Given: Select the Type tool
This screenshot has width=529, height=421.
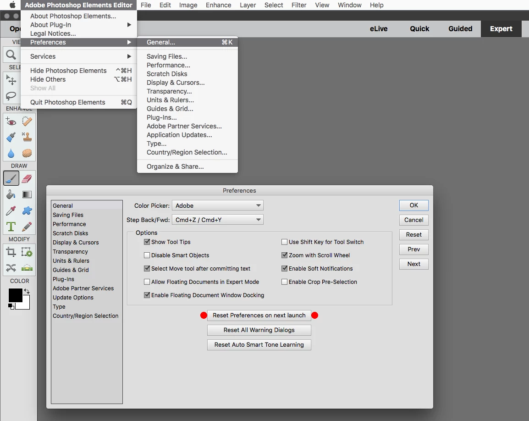Looking at the screenshot, I should [x=11, y=227].
